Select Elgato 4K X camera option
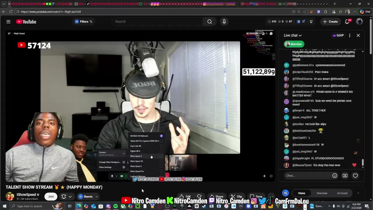373x210 pixels. [x=146, y=151]
